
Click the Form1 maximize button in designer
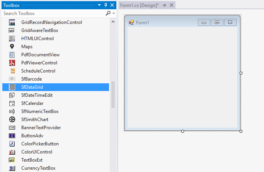[x=217, y=22]
